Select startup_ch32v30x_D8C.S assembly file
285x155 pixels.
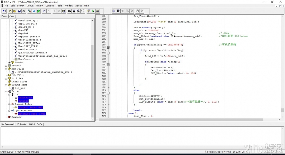point(44,72)
